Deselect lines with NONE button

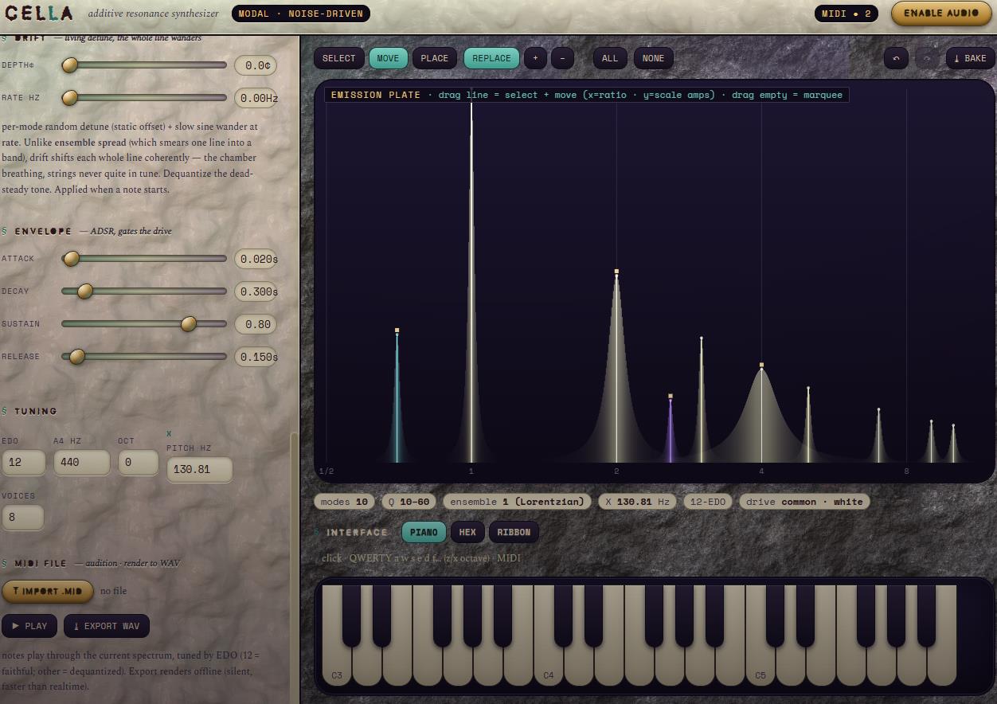point(653,58)
